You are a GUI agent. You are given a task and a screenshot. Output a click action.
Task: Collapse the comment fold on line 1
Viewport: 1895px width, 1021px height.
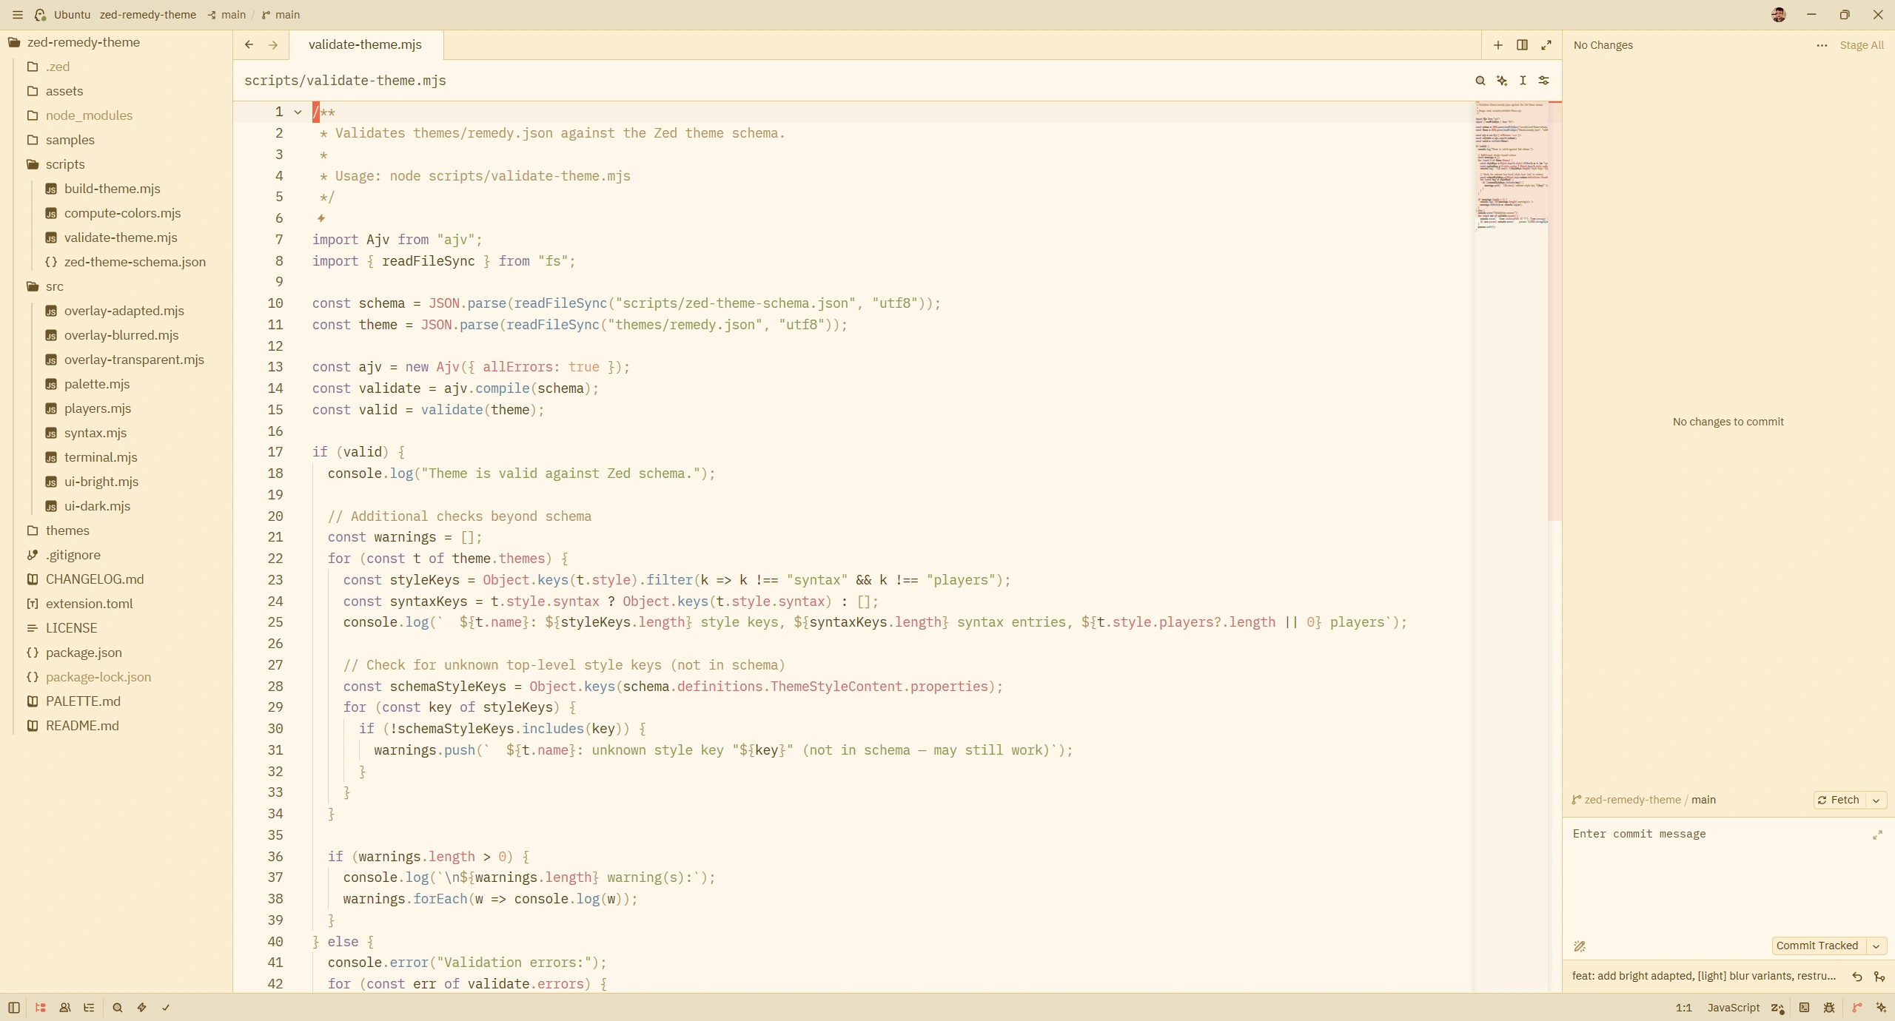pyautogui.click(x=298, y=112)
